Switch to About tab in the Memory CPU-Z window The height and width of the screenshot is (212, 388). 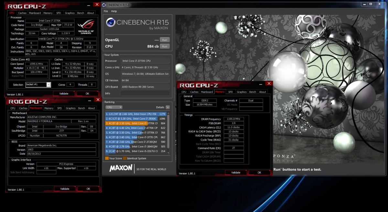[x=263, y=92]
